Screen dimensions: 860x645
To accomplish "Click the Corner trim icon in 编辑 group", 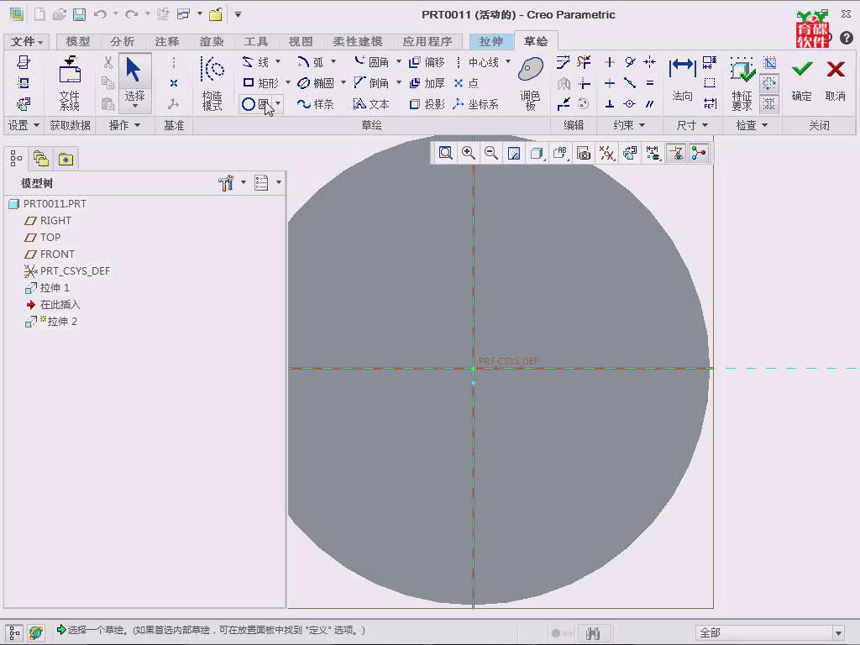I will [x=584, y=83].
